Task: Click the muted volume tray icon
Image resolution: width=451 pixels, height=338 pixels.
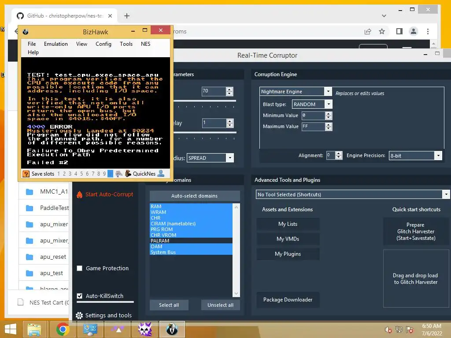Action: [388, 330]
